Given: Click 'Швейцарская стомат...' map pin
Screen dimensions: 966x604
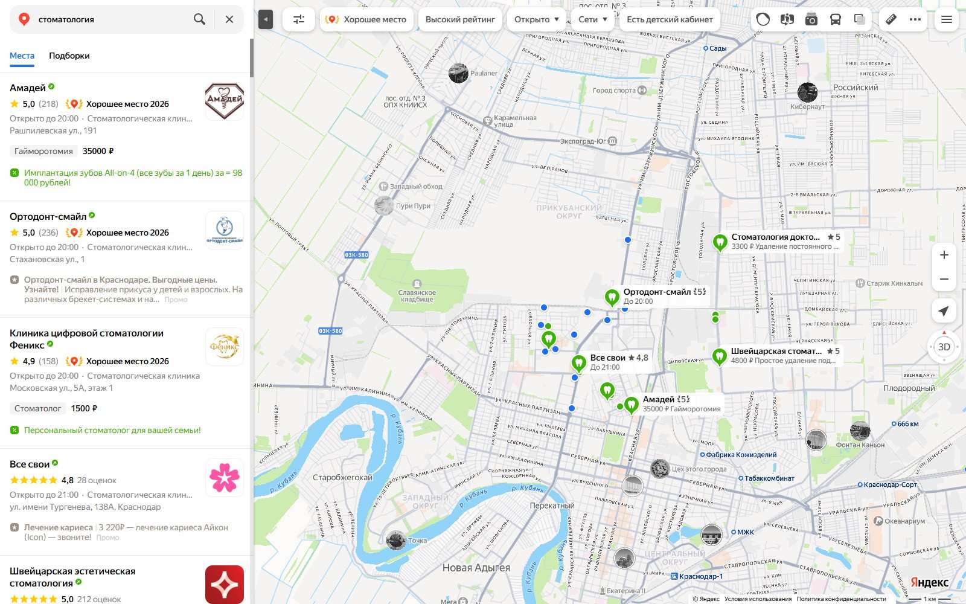Looking at the screenshot, I should (719, 356).
